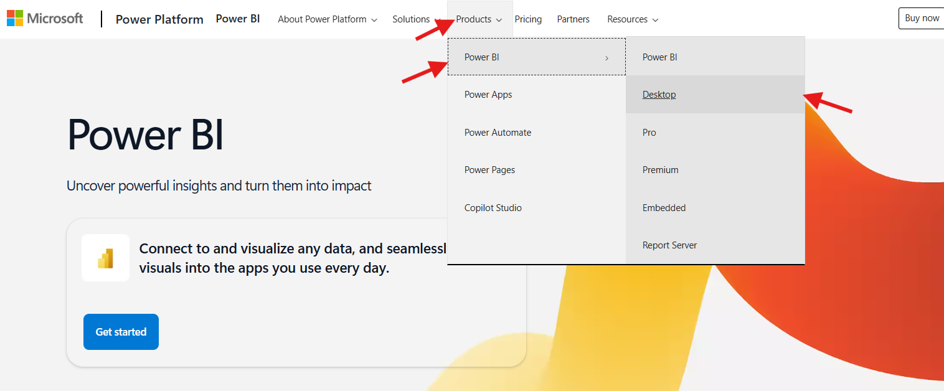Open the Partners page
This screenshot has height=391, width=944.
[x=573, y=19]
